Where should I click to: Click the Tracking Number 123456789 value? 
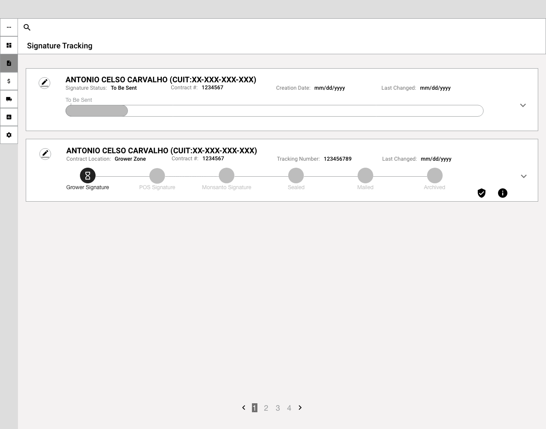[338, 159]
